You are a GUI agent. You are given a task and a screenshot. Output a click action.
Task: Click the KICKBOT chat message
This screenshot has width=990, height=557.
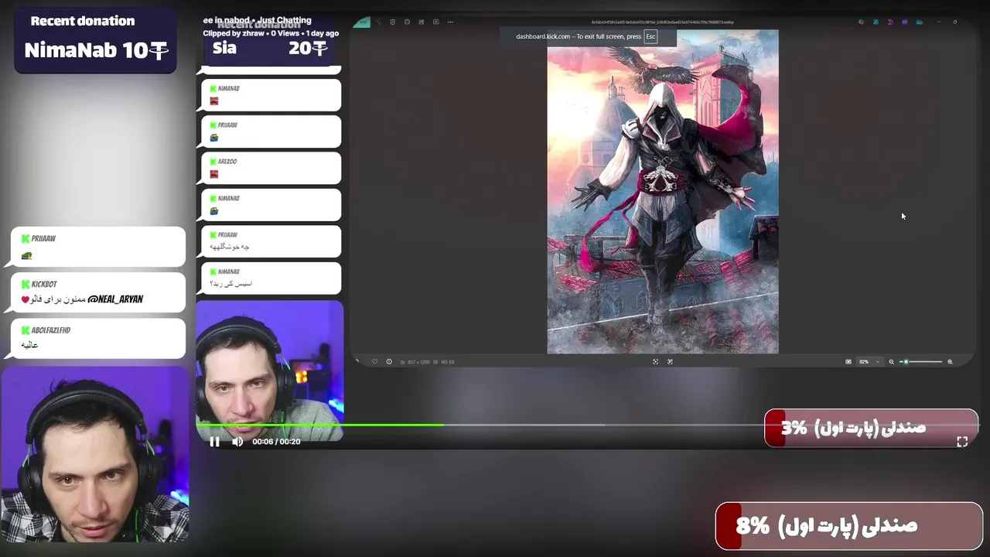click(98, 292)
